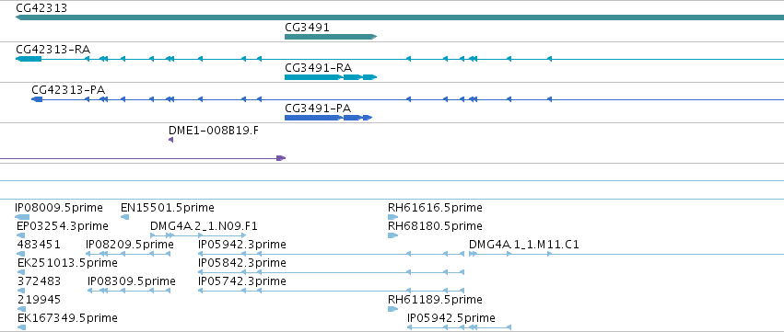Select the CG3491-RA transcript glyph

tap(331, 77)
